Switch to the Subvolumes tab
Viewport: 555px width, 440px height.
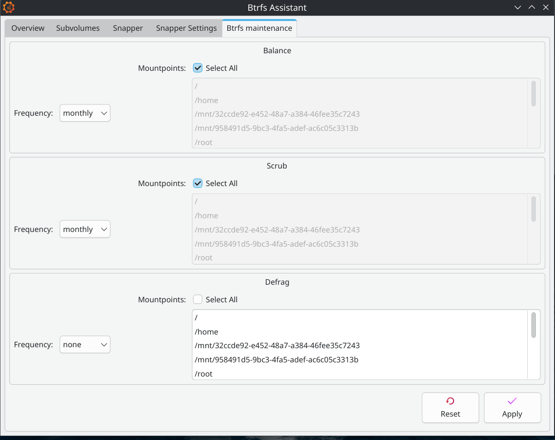pos(78,28)
